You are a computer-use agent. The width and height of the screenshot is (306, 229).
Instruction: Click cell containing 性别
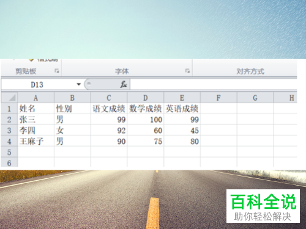tap(72, 109)
